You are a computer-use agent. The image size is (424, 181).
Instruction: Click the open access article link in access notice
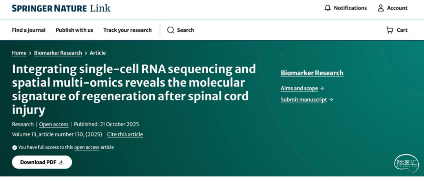click(87, 148)
